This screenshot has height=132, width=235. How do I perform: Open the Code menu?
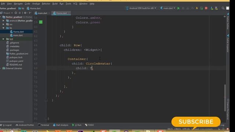(x=27, y=4)
